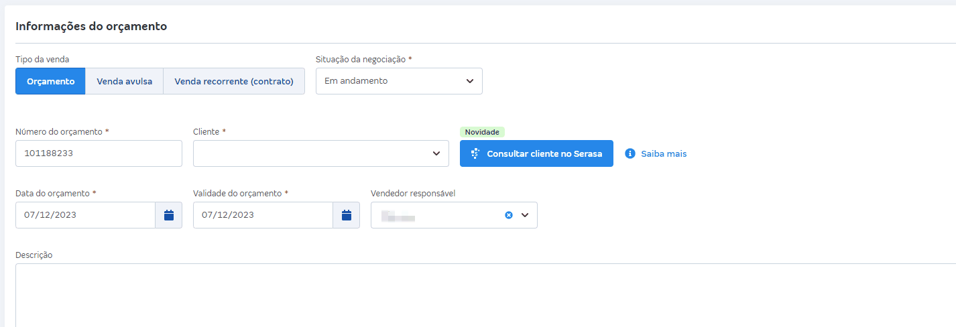This screenshot has width=956, height=327.
Task: Open the Validade do orçamento calendar icon
Action: tap(347, 215)
